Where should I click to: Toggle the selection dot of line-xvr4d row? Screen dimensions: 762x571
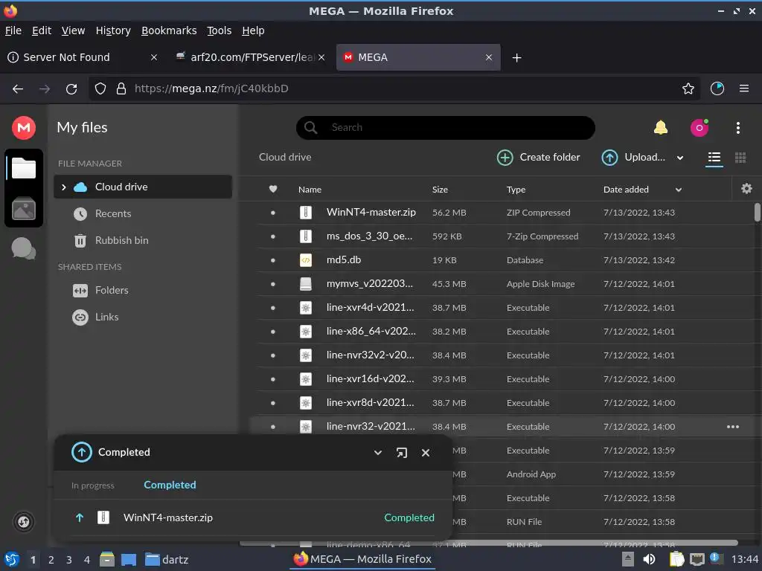point(272,308)
